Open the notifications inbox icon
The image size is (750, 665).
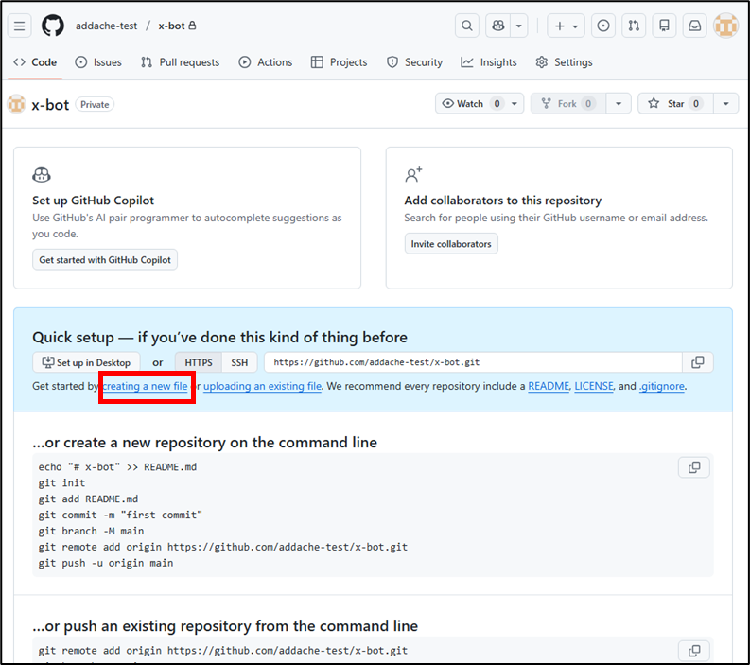[x=695, y=26]
